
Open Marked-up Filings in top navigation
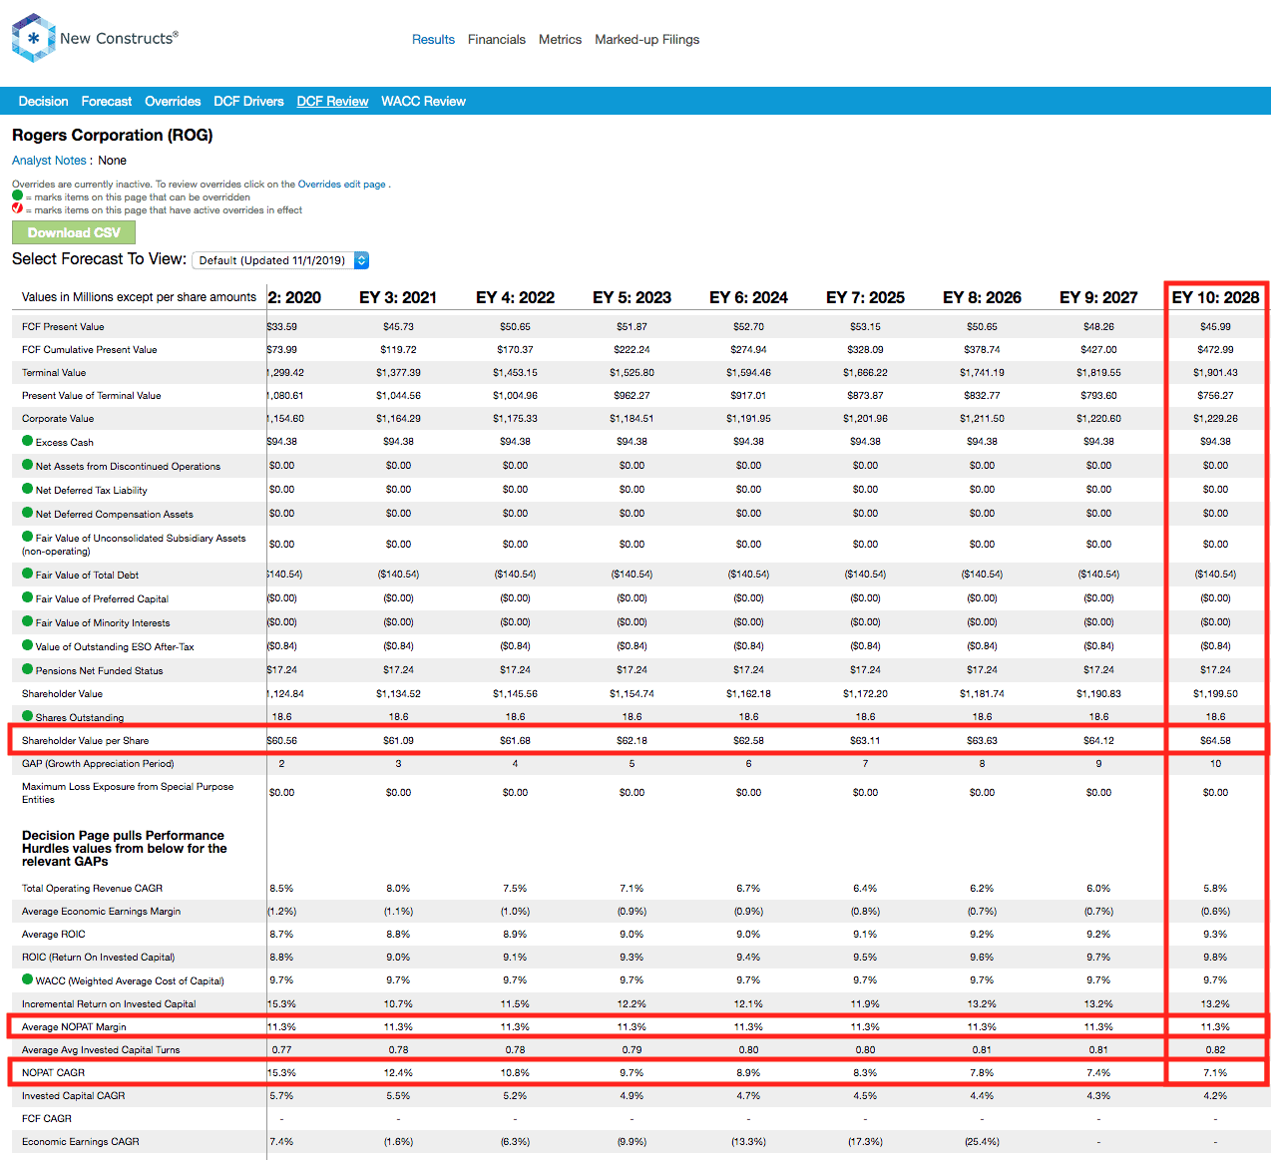647,40
